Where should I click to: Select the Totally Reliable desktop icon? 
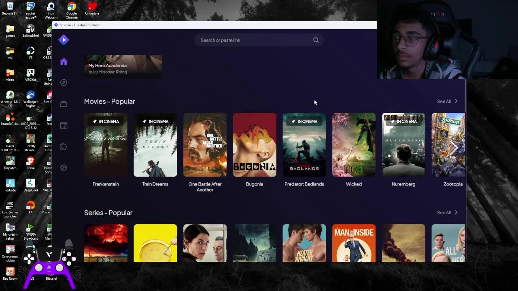pos(30,143)
